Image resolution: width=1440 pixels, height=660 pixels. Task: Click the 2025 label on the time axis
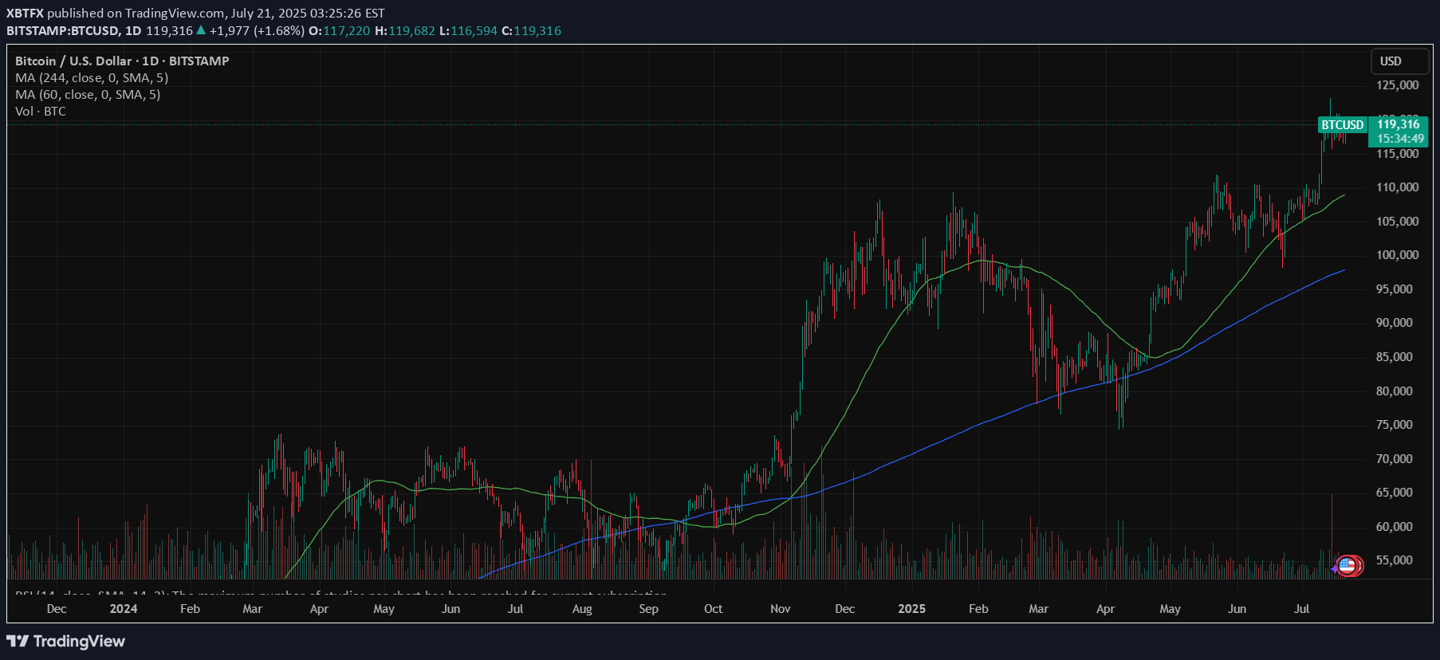coord(911,609)
